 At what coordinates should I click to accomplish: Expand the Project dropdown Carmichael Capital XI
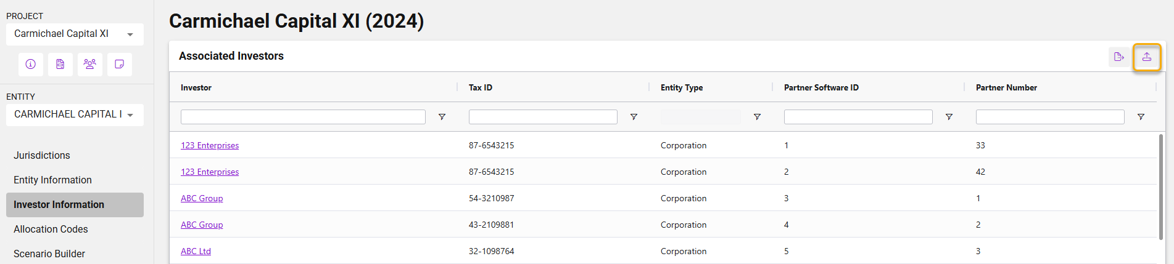(75, 34)
